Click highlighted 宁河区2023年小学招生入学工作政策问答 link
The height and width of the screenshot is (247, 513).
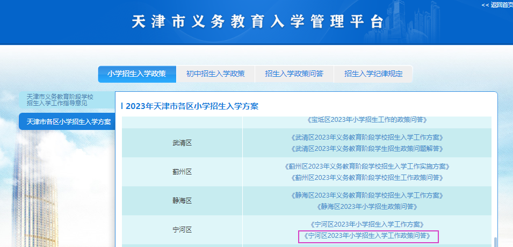pos(368,236)
